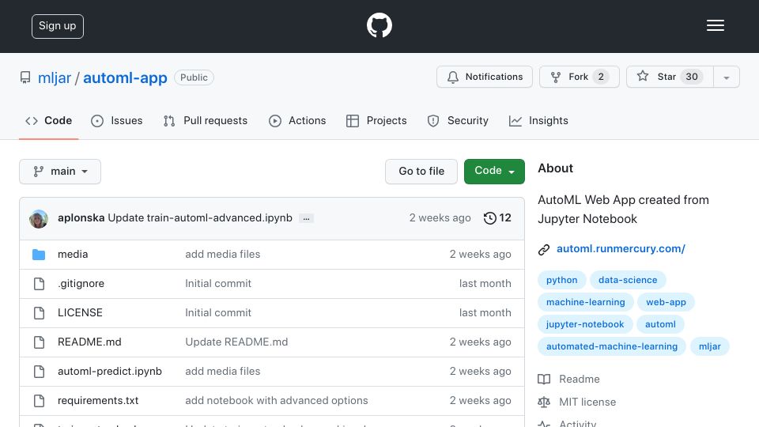The height and width of the screenshot is (427, 759).
Task: Click the Issues circle-dot icon
Action: 97,121
